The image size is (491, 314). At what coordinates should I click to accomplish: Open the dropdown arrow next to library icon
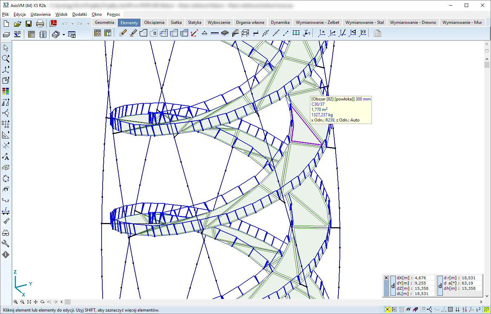click(x=64, y=34)
